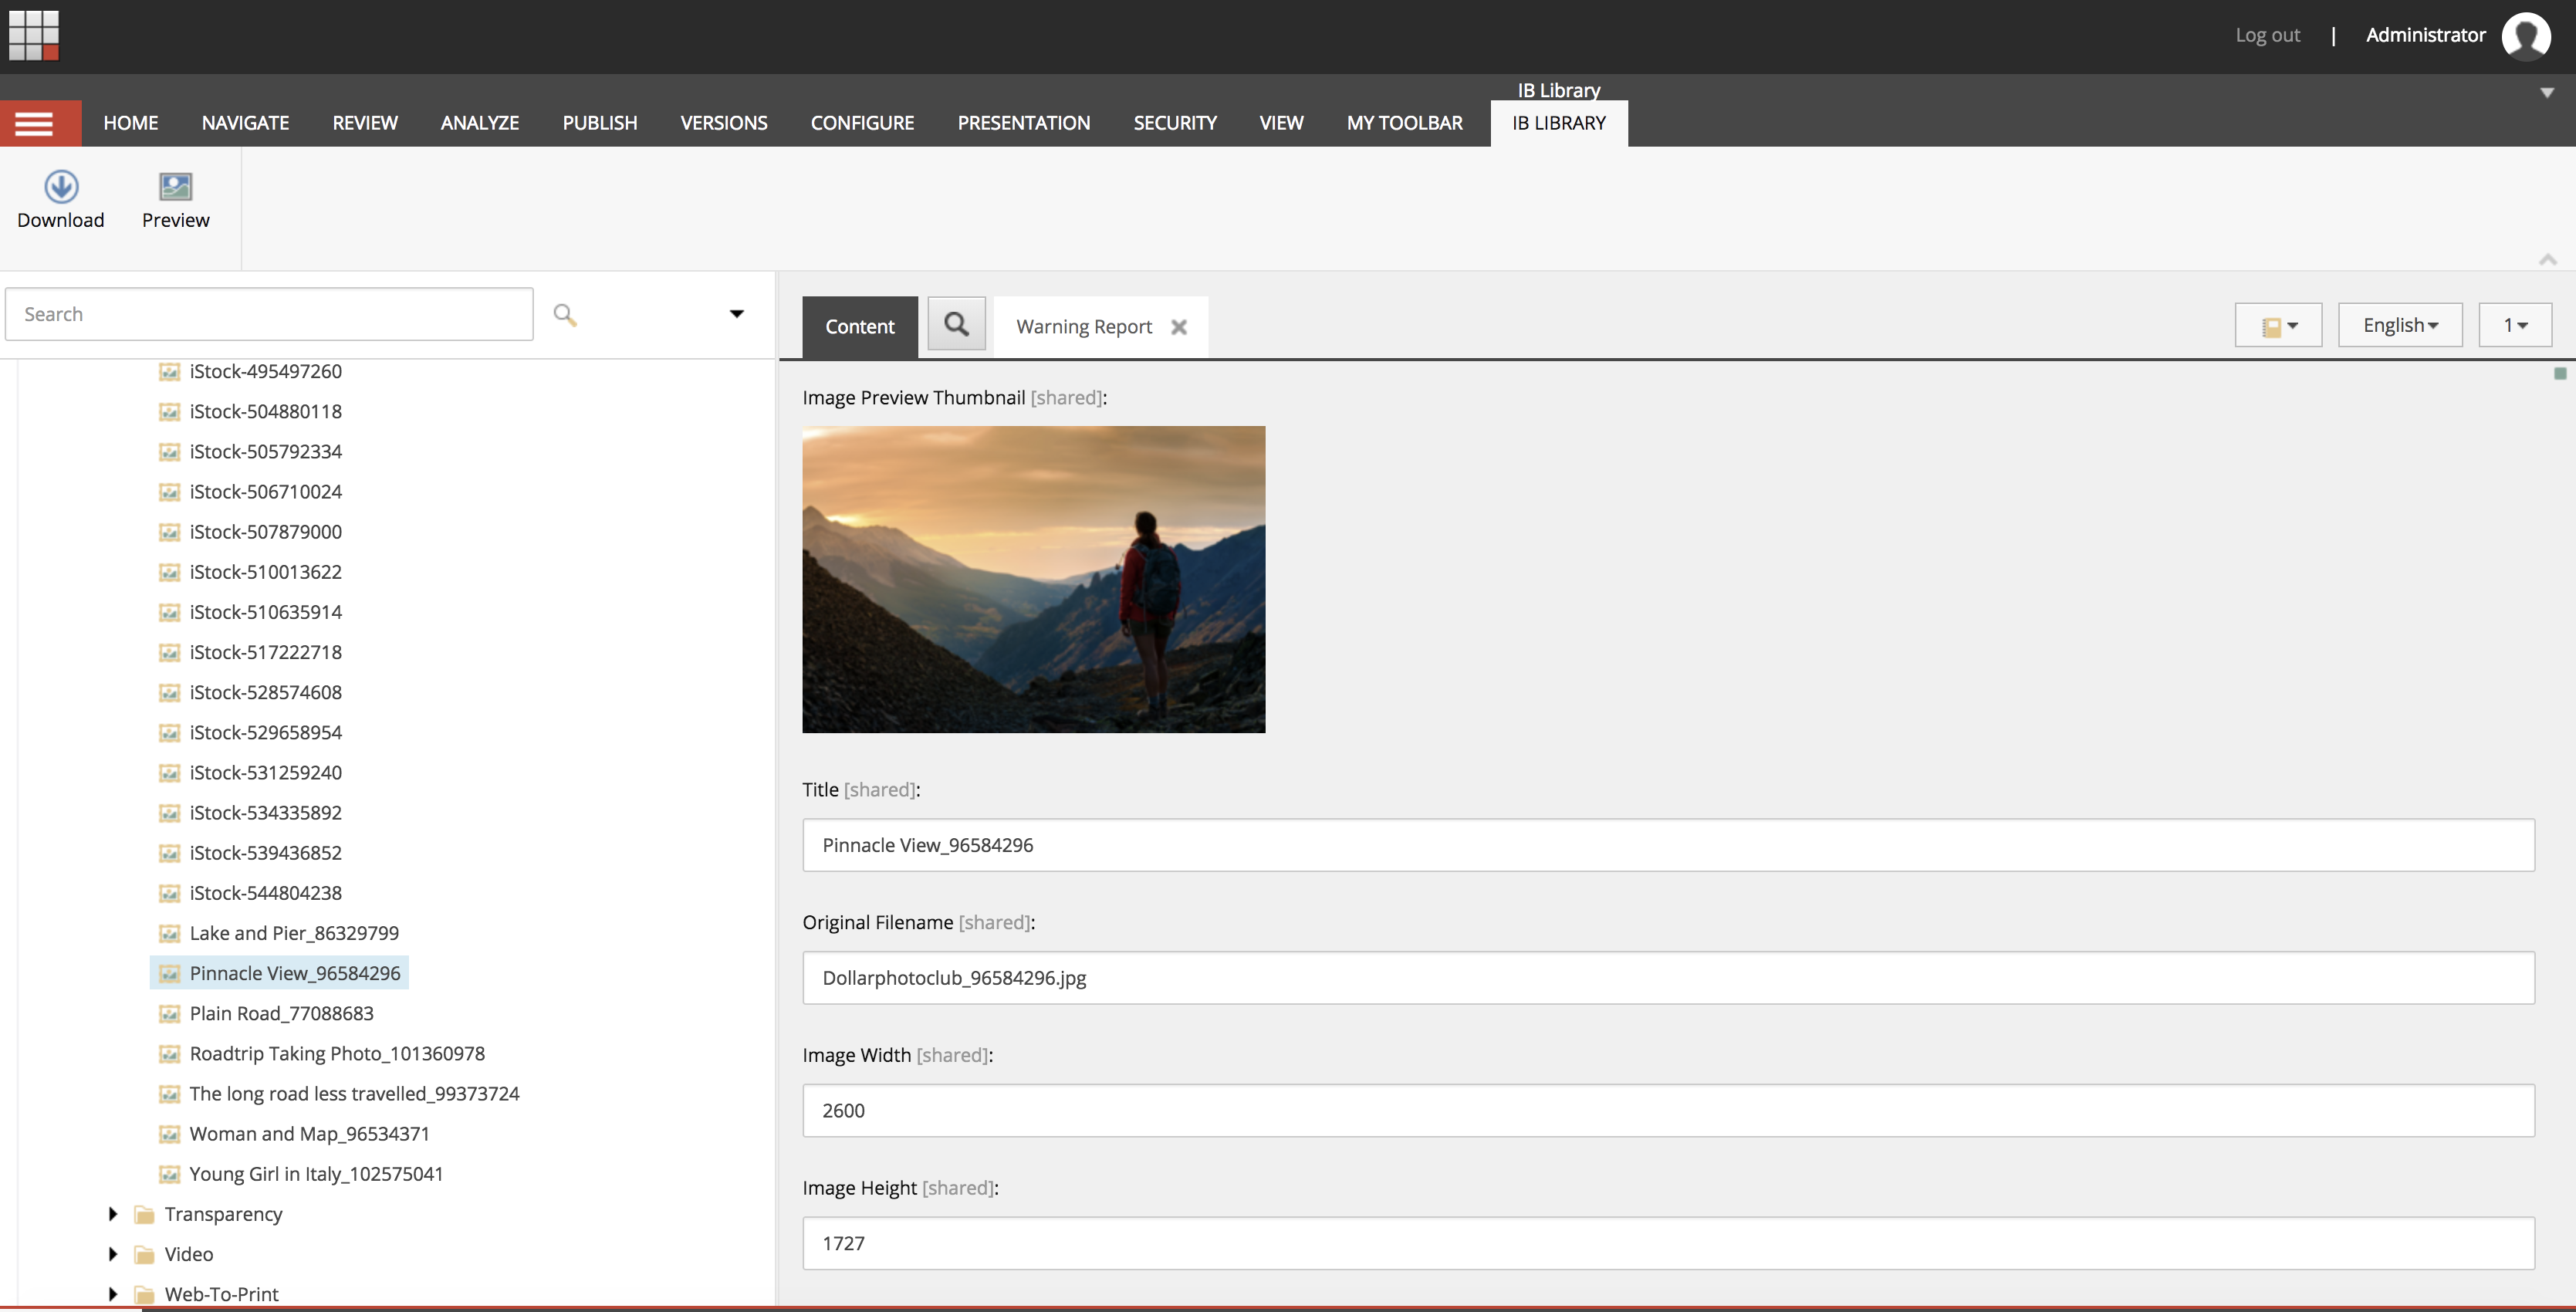Open the navigation sections icon dropdown
2576x1312 pixels.
2278,326
